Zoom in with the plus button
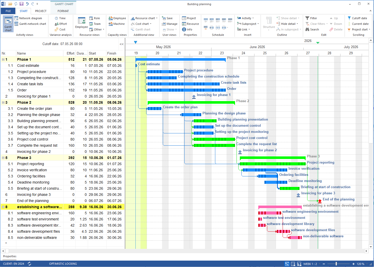The image size is (374, 267). point(353,264)
